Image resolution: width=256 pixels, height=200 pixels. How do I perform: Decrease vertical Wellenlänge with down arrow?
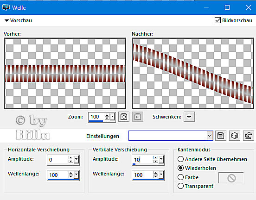[155, 176]
